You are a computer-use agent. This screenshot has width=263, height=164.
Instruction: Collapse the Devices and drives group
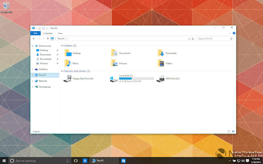point(62,71)
